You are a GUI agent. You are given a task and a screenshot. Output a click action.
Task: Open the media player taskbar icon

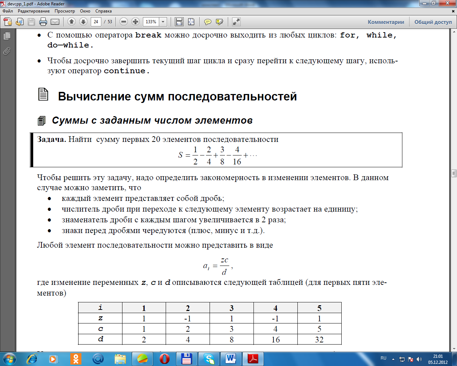pyautogui.click(x=53, y=358)
